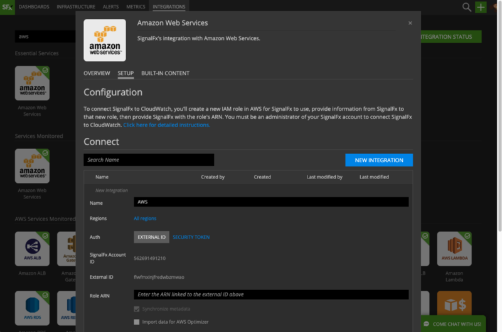Switch to the Overview tab
The height and width of the screenshot is (332, 502).
(97, 73)
